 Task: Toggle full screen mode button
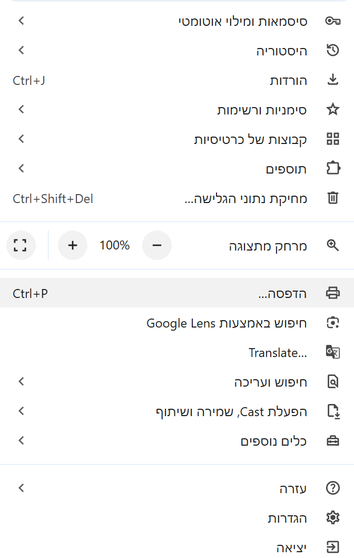20,245
